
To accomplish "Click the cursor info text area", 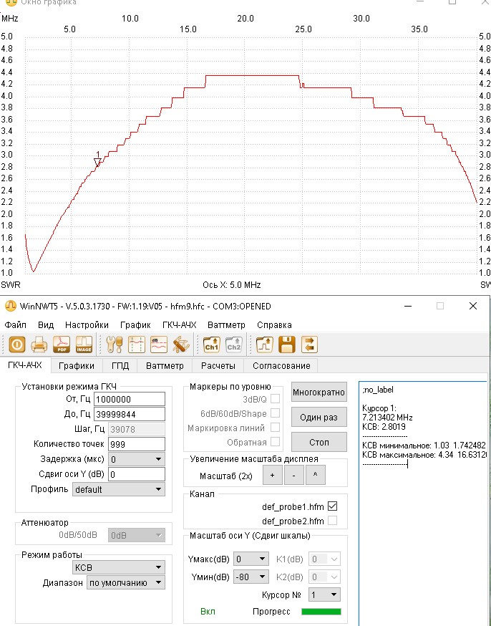I will coord(423,503).
